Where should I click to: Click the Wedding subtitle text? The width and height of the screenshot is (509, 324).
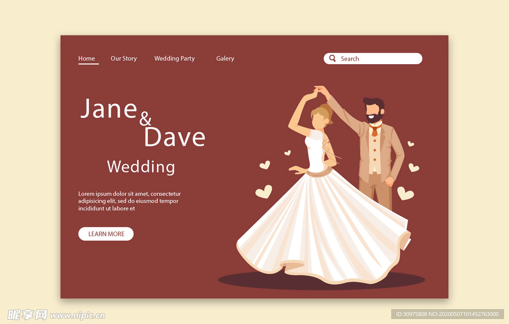click(x=141, y=167)
